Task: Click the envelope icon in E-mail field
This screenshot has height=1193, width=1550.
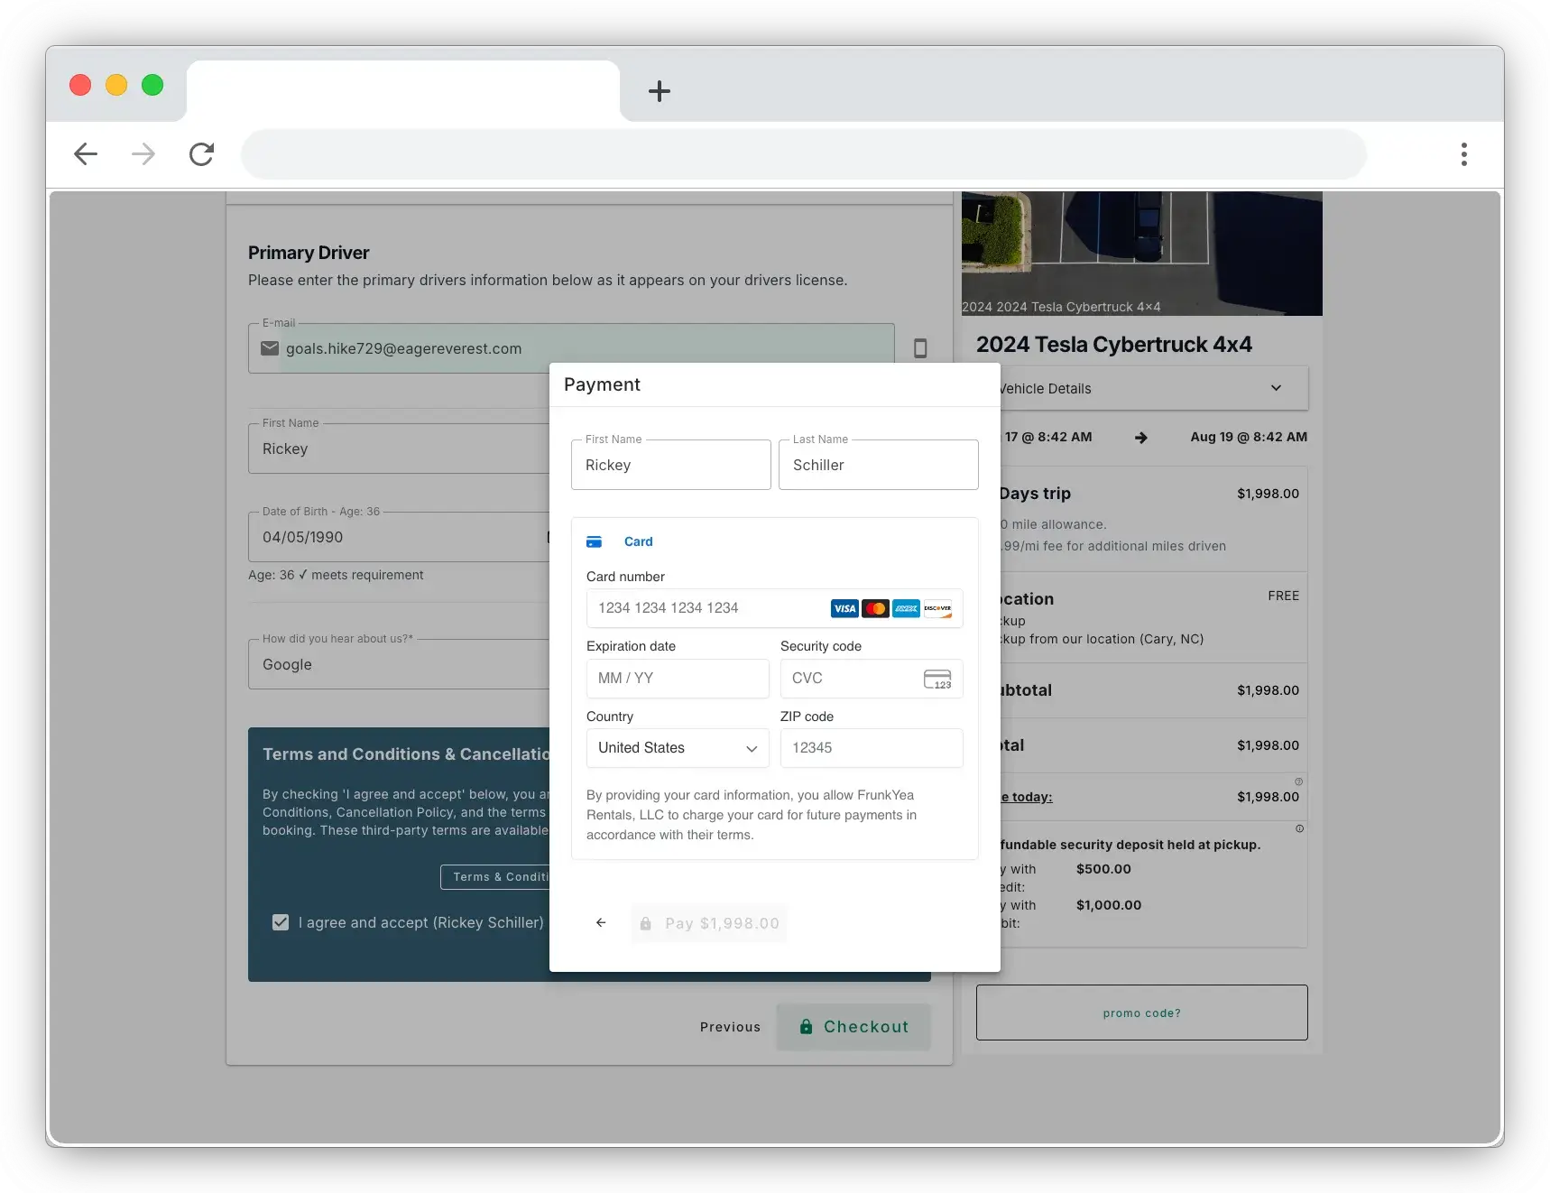Action: click(x=270, y=348)
